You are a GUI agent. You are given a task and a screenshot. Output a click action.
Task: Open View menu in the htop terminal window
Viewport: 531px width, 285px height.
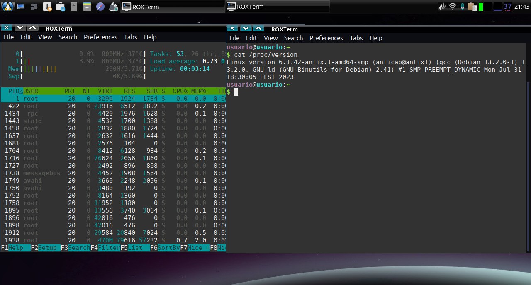coord(45,37)
